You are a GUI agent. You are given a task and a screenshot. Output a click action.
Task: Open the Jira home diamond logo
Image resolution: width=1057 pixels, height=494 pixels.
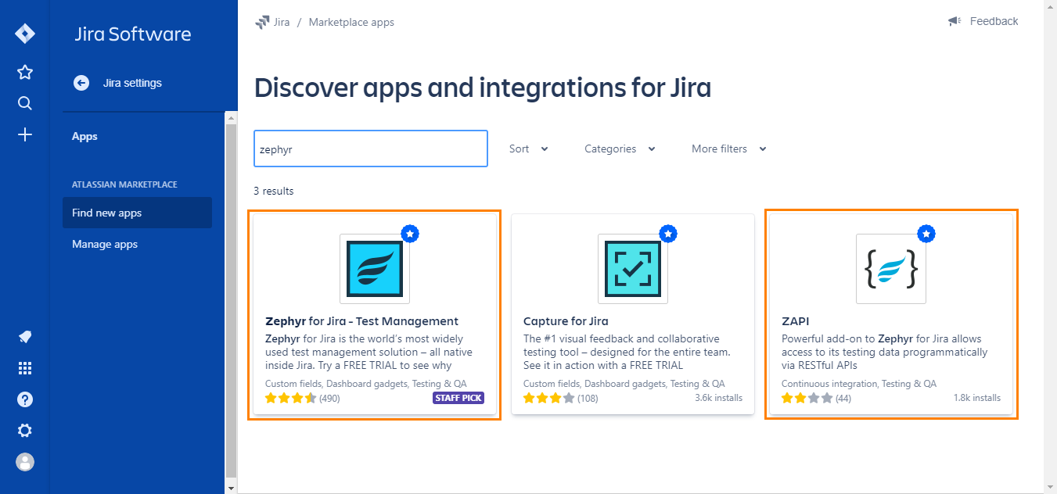tap(25, 34)
